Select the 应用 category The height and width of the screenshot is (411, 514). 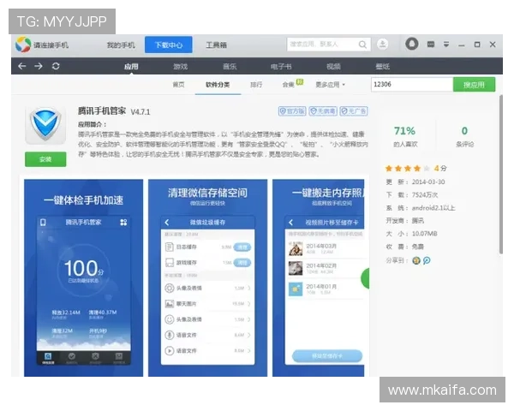131,67
